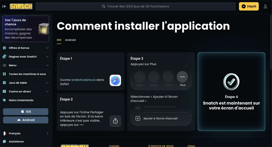Click the LÉGAL footer heading
Screen dimensions: 272x147
tap(191, 146)
